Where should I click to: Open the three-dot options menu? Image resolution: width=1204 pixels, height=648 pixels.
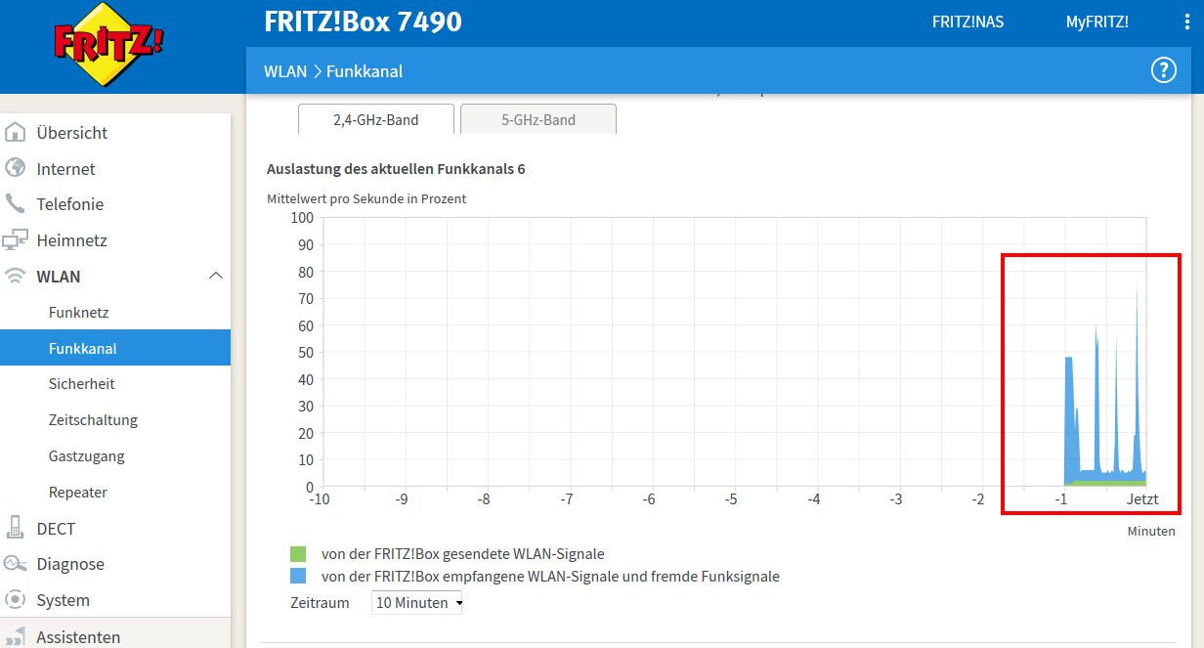[x=1185, y=22]
